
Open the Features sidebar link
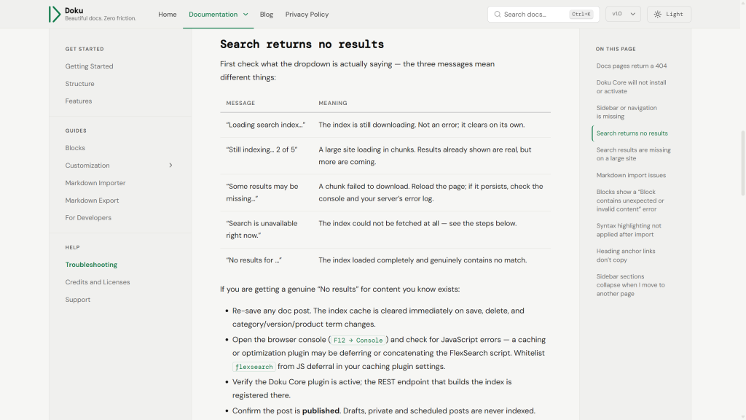79,101
